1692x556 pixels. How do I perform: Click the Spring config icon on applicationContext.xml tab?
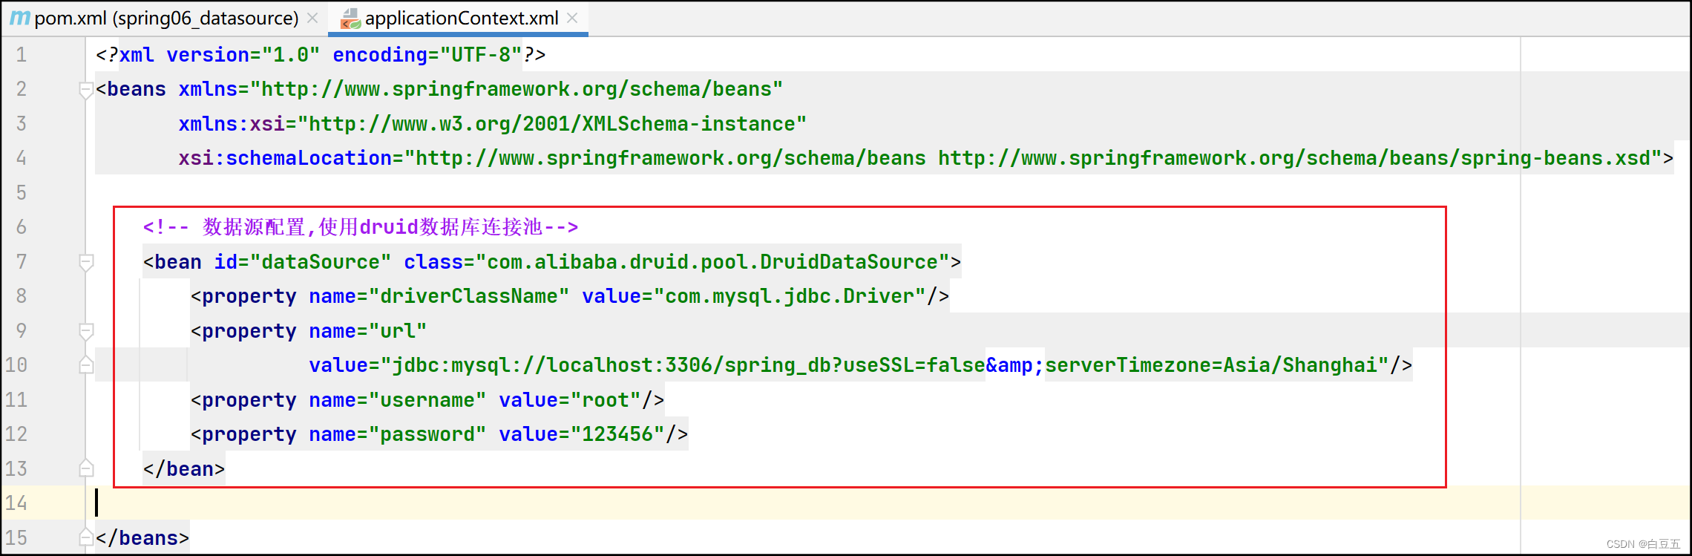(350, 19)
